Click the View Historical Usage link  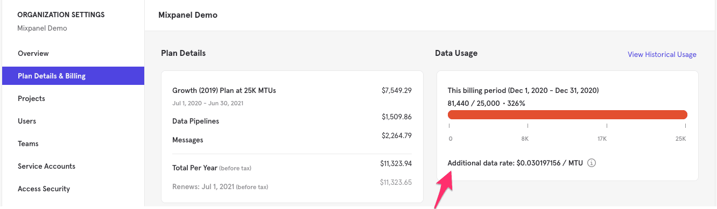662,54
